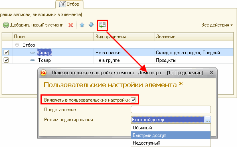Move the element up with the blue arrow
The height and width of the screenshot is (147, 237).
pyautogui.click(x=82, y=25)
